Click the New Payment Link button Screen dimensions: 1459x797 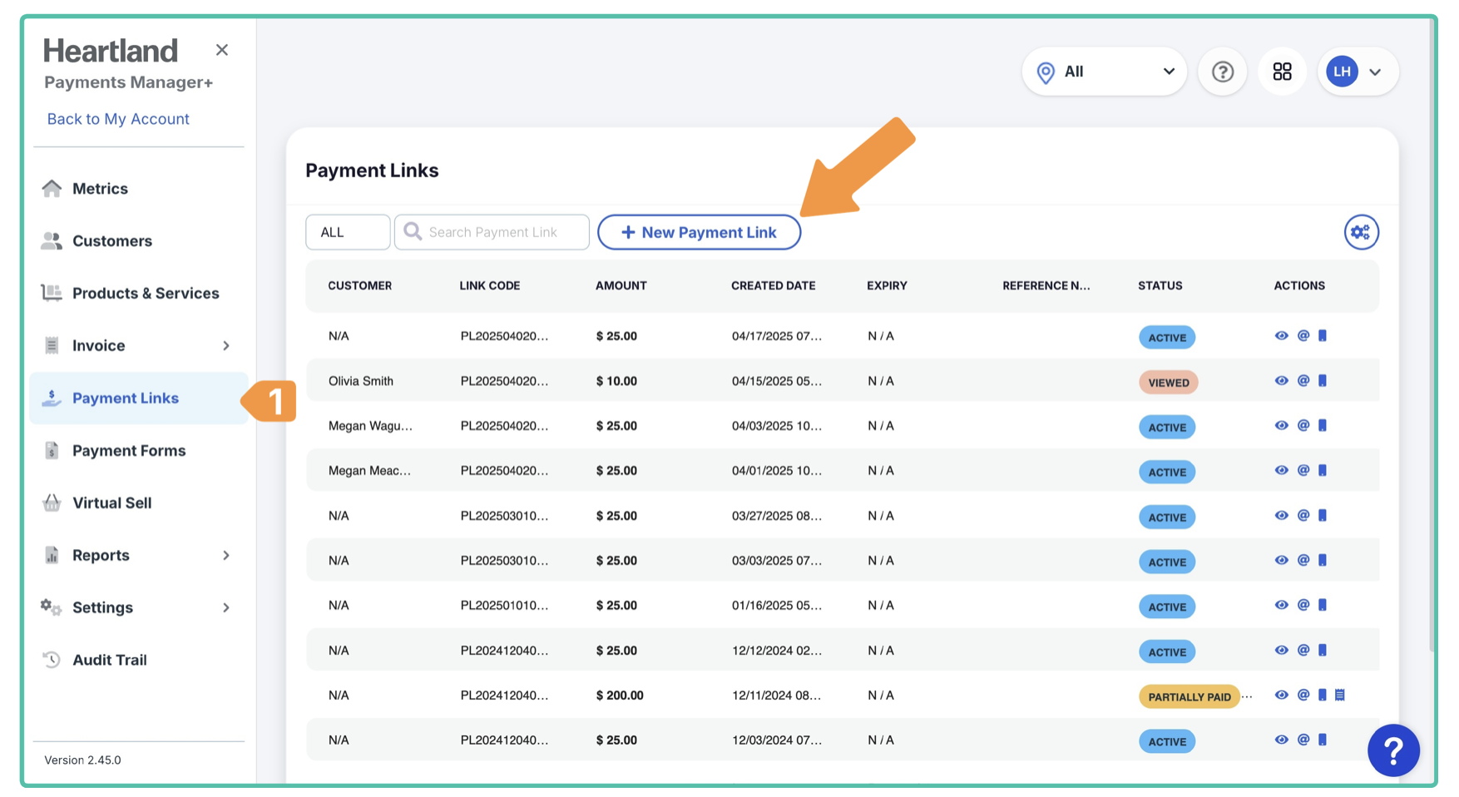(x=699, y=232)
